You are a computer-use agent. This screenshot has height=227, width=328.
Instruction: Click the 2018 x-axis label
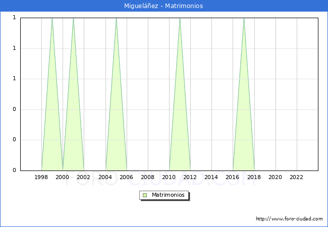click(254, 177)
